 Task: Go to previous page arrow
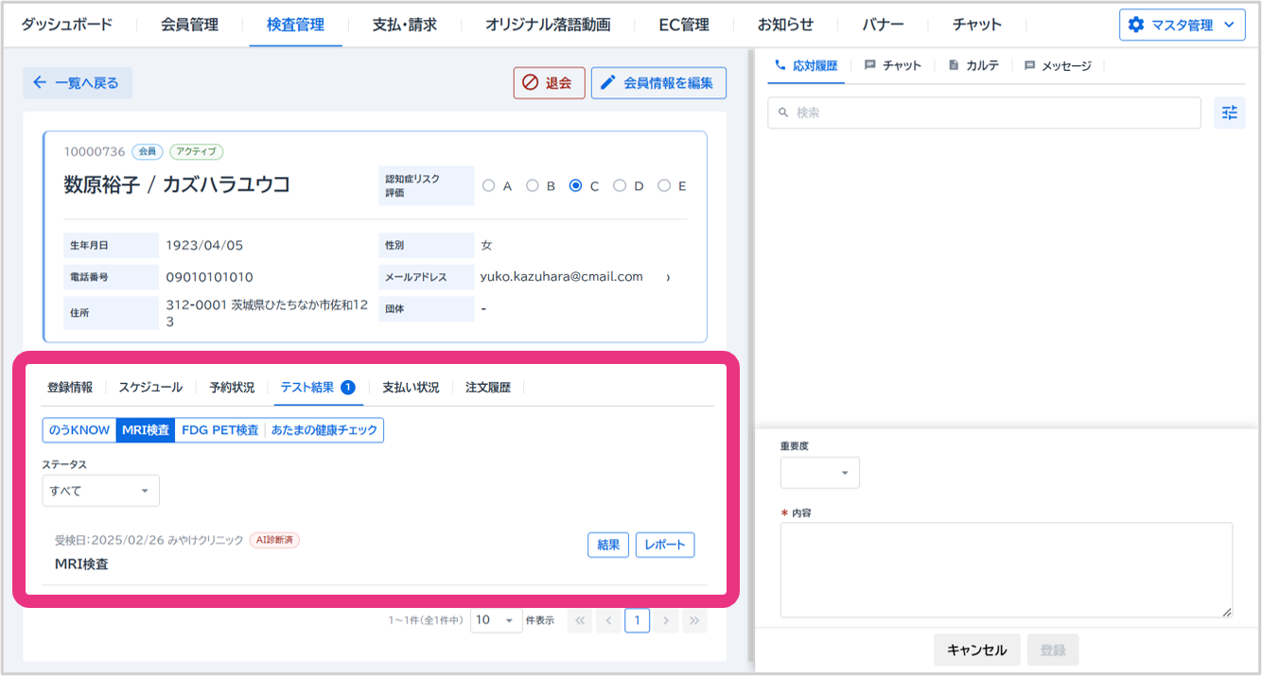point(608,621)
